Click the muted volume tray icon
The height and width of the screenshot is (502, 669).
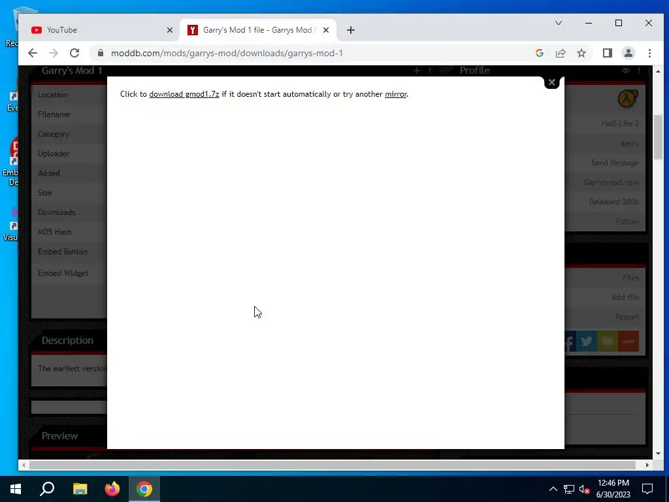pyautogui.click(x=585, y=489)
